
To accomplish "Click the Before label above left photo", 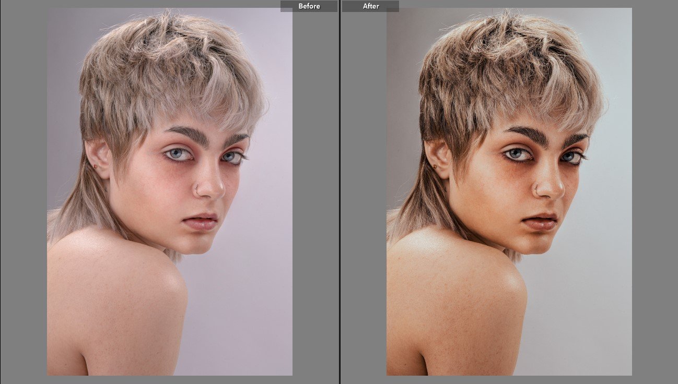I will (x=309, y=6).
